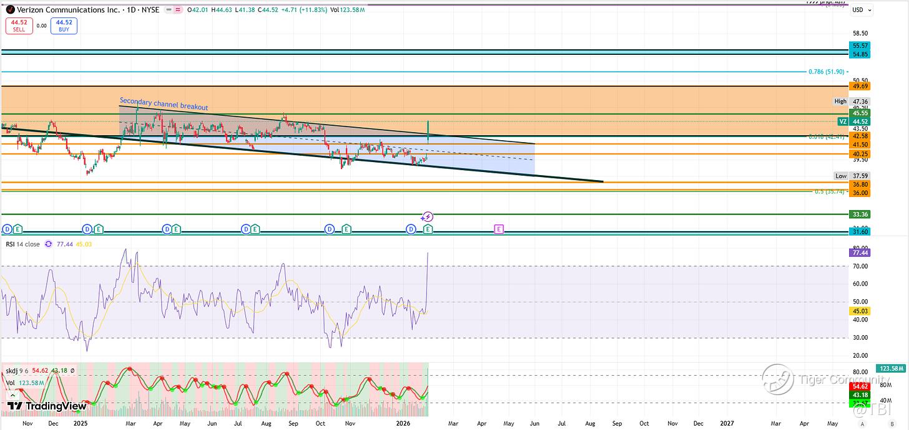
Task: Select the 54.85 price level label
Action: click(859, 54)
